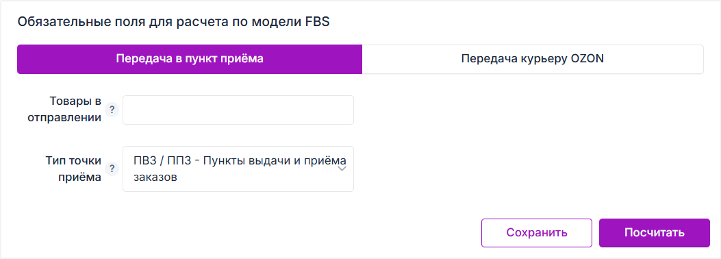Click the help icon beside "Товары в отправлении"
The height and width of the screenshot is (259, 721).
pos(112,110)
